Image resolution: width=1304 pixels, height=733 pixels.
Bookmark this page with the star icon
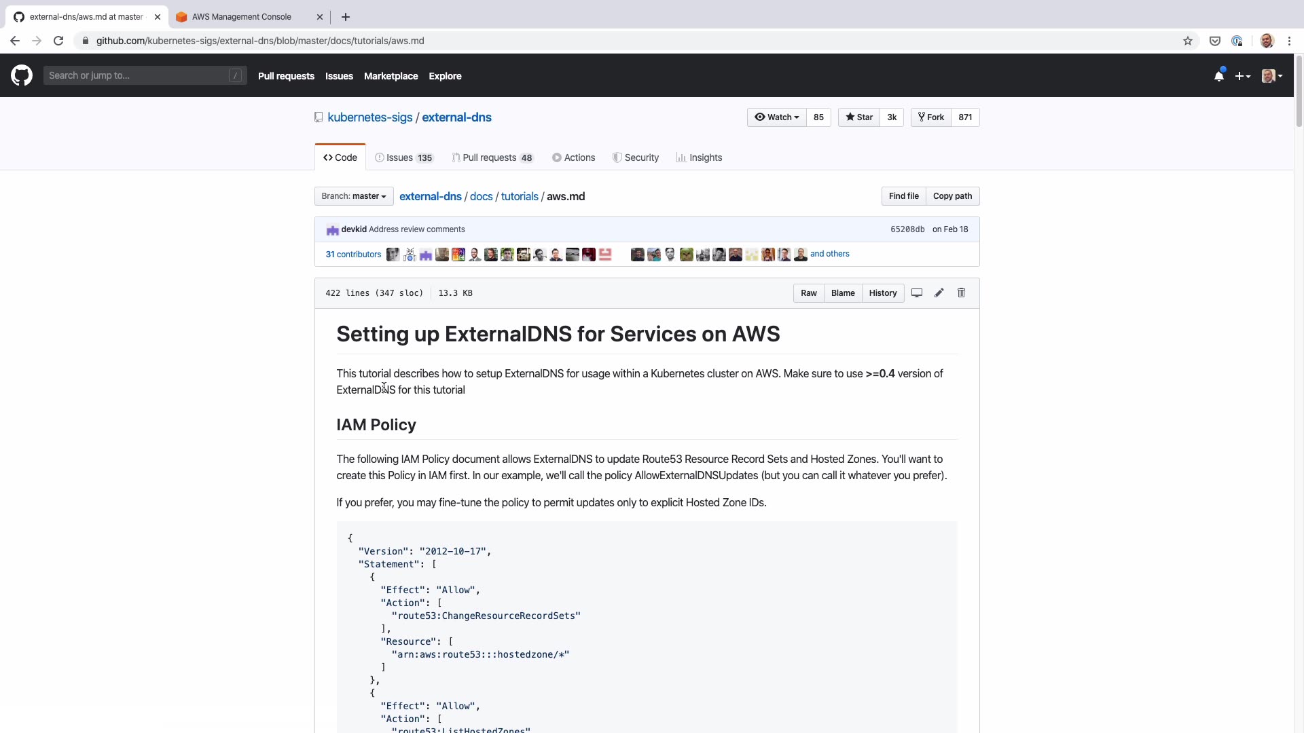click(1188, 41)
